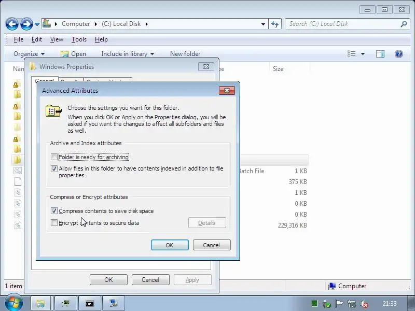Toggle the preview pane icon
Screen dimensions: 415x311
pyautogui.click(x=380, y=54)
